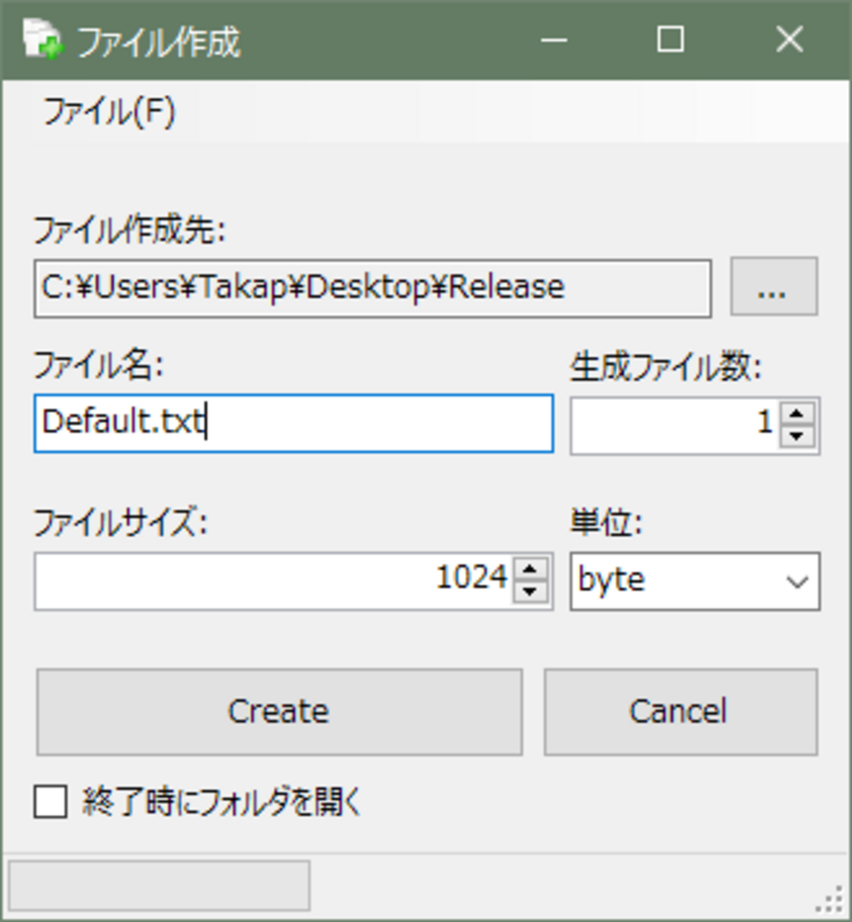This screenshot has width=852, height=922.
Task: Maximize the ファイル作成 window
Action: click(x=670, y=40)
